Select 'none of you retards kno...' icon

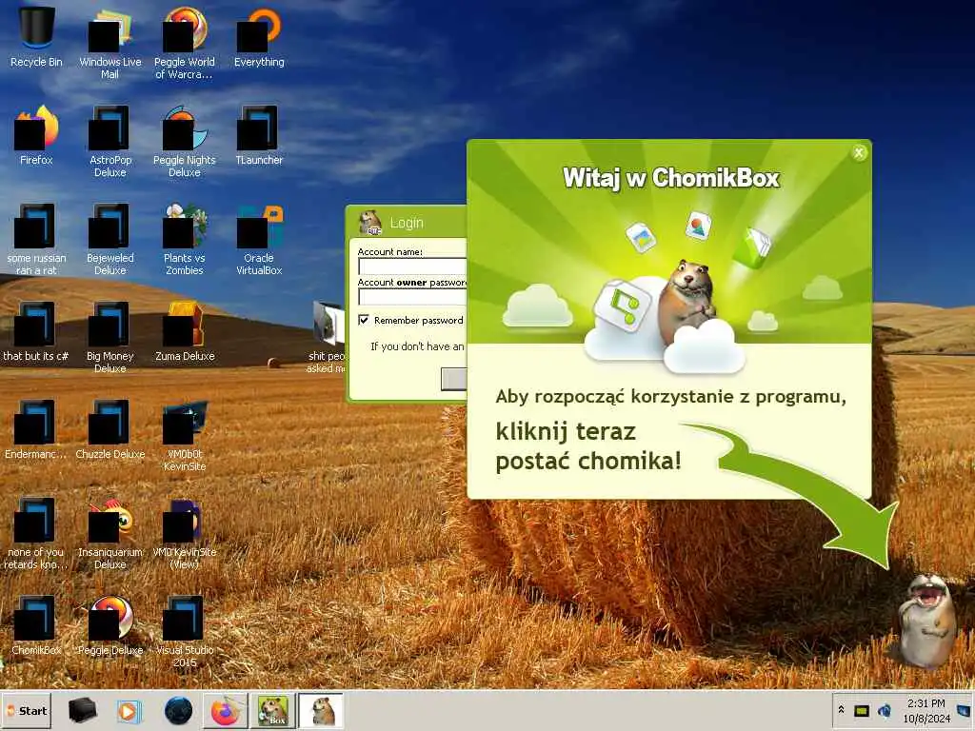tap(35, 533)
